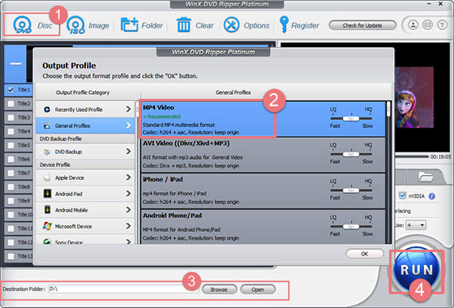Click the Browse button
The height and width of the screenshot is (308, 454).
(219, 289)
